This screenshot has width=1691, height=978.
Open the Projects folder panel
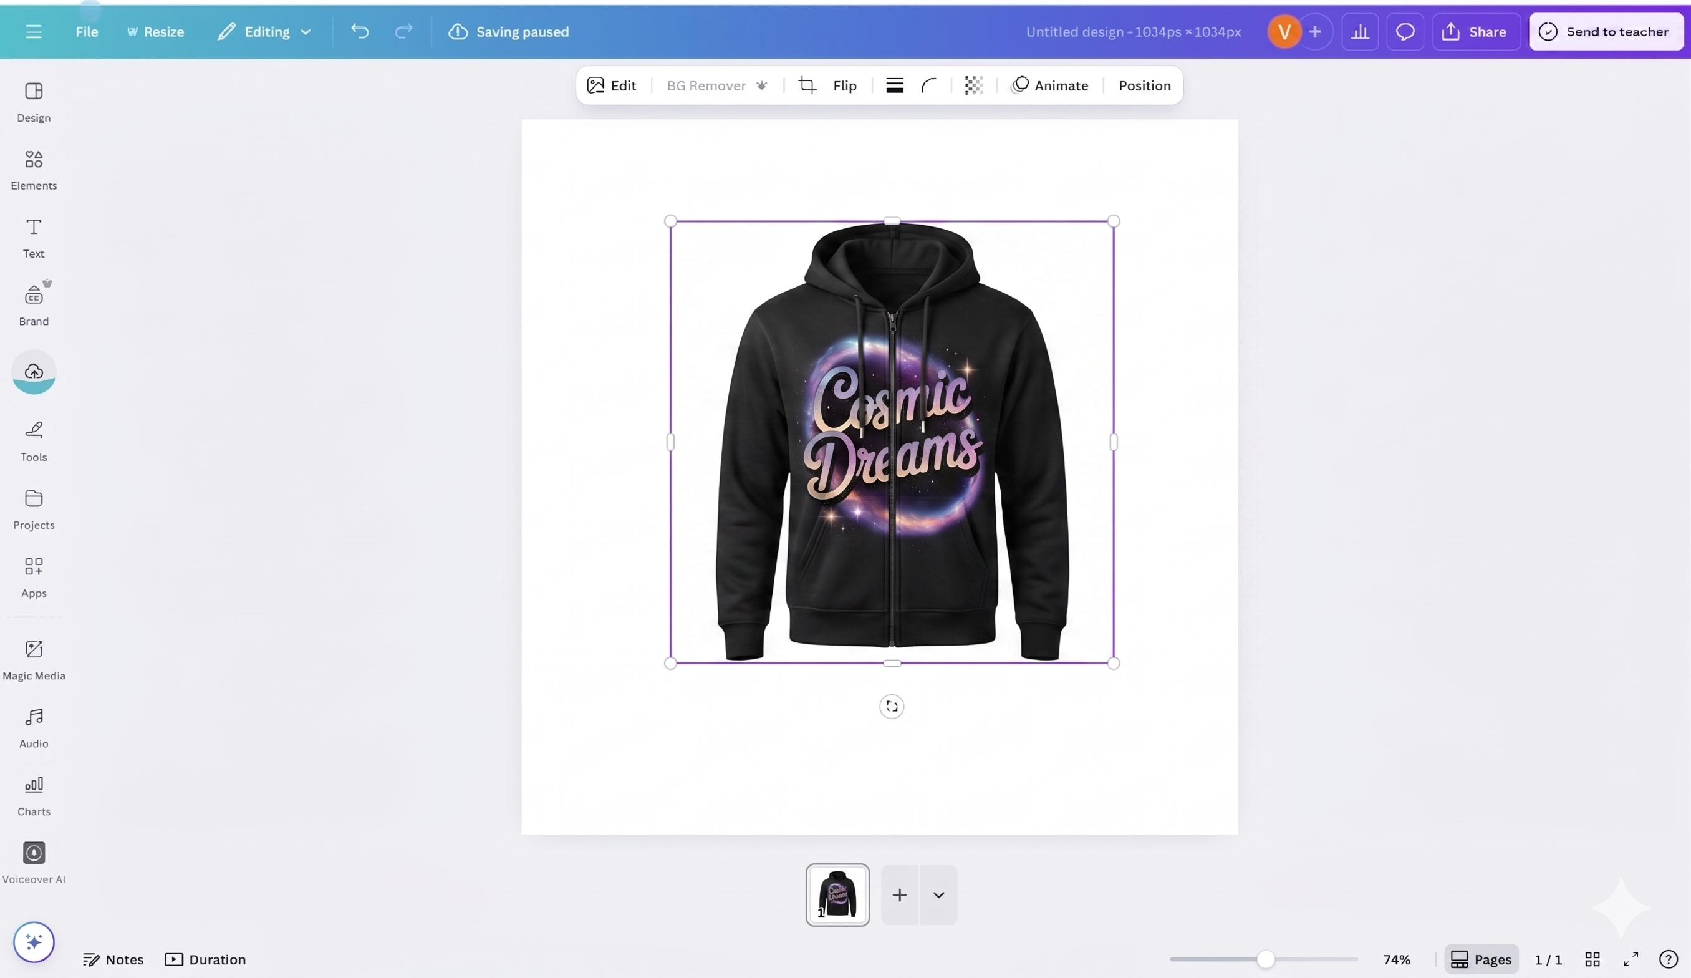coord(34,510)
